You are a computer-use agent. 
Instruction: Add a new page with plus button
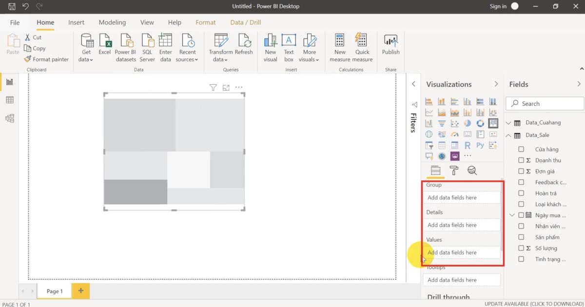coord(80,290)
